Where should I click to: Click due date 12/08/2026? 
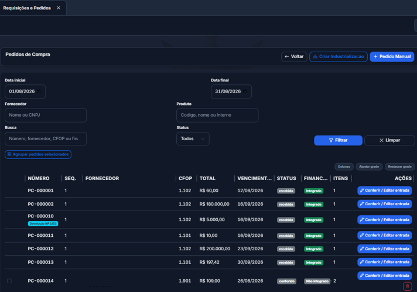(250, 191)
